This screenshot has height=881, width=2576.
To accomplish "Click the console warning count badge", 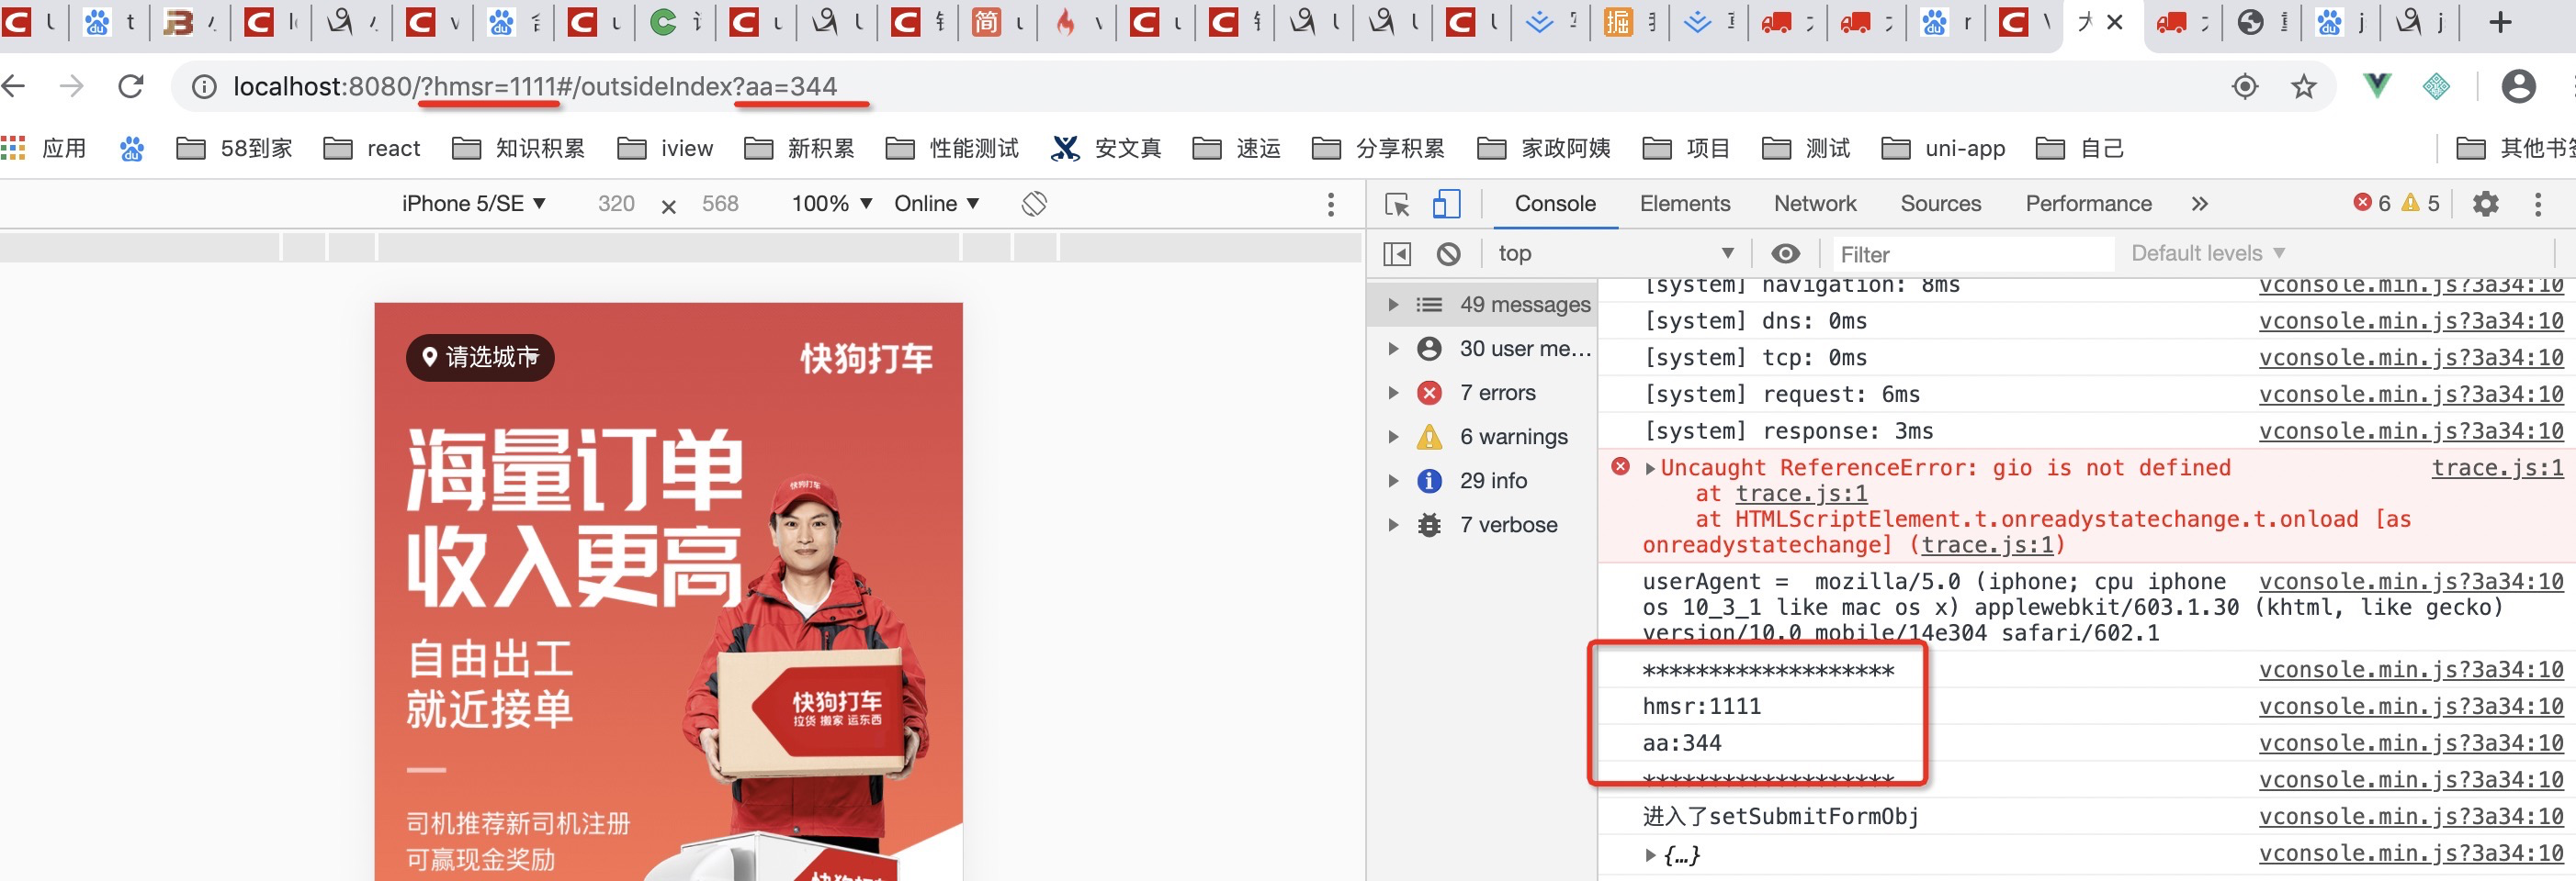I will click(x=2421, y=204).
